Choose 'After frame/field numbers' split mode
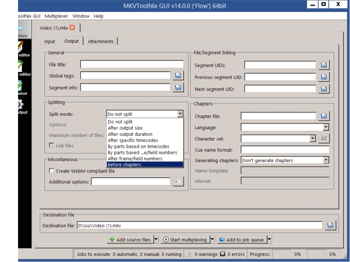The height and width of the screenshot is (262, 350). pyautogui.click(x=145, y=159)
